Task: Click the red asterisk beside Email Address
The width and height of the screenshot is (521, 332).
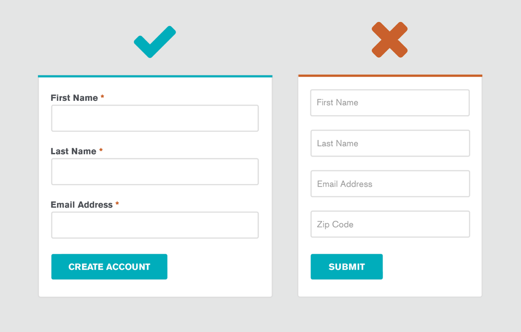Action: pos(117,204)
